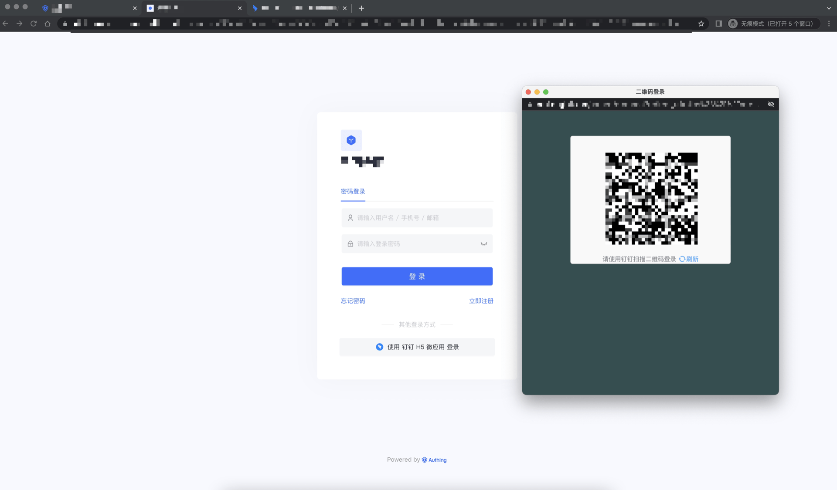The width and height of the screenshot is (837, 490).
Task: Open the side panel icon
Action: pyautogui.click(x=718, y=24)
